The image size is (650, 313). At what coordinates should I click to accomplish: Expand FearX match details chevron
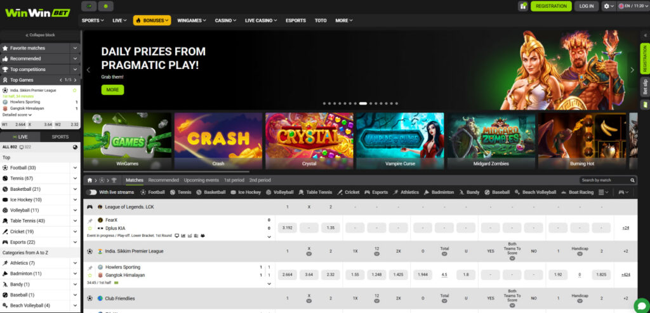pos(269,237)
